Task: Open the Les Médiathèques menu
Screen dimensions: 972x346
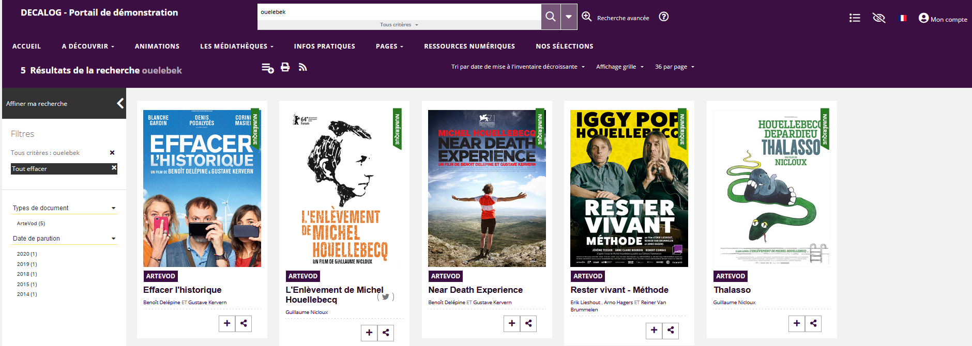Action: (x=236, y=46)
